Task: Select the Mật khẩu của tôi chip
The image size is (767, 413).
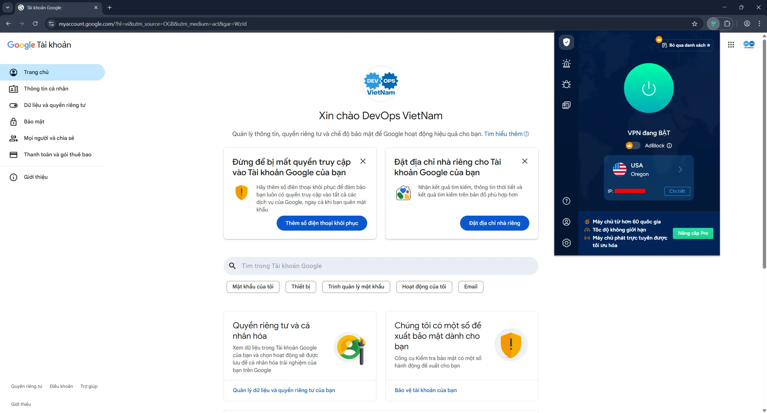Action: [253, 287]
